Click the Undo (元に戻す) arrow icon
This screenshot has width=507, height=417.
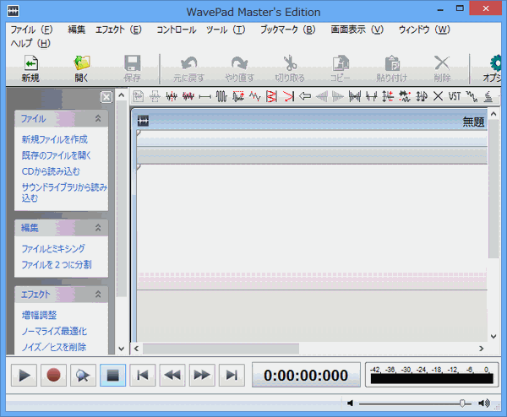[x=188, y=63]
